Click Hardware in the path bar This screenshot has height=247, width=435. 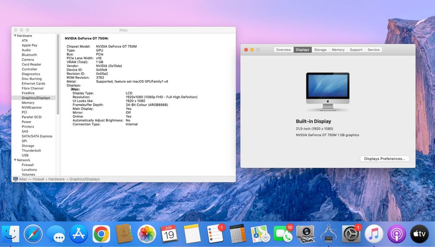point(56,179)
